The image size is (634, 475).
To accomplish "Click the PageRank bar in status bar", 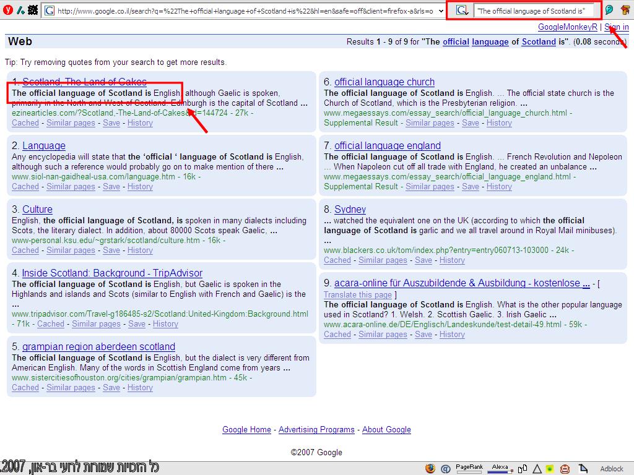I will (x=469, y=468).
